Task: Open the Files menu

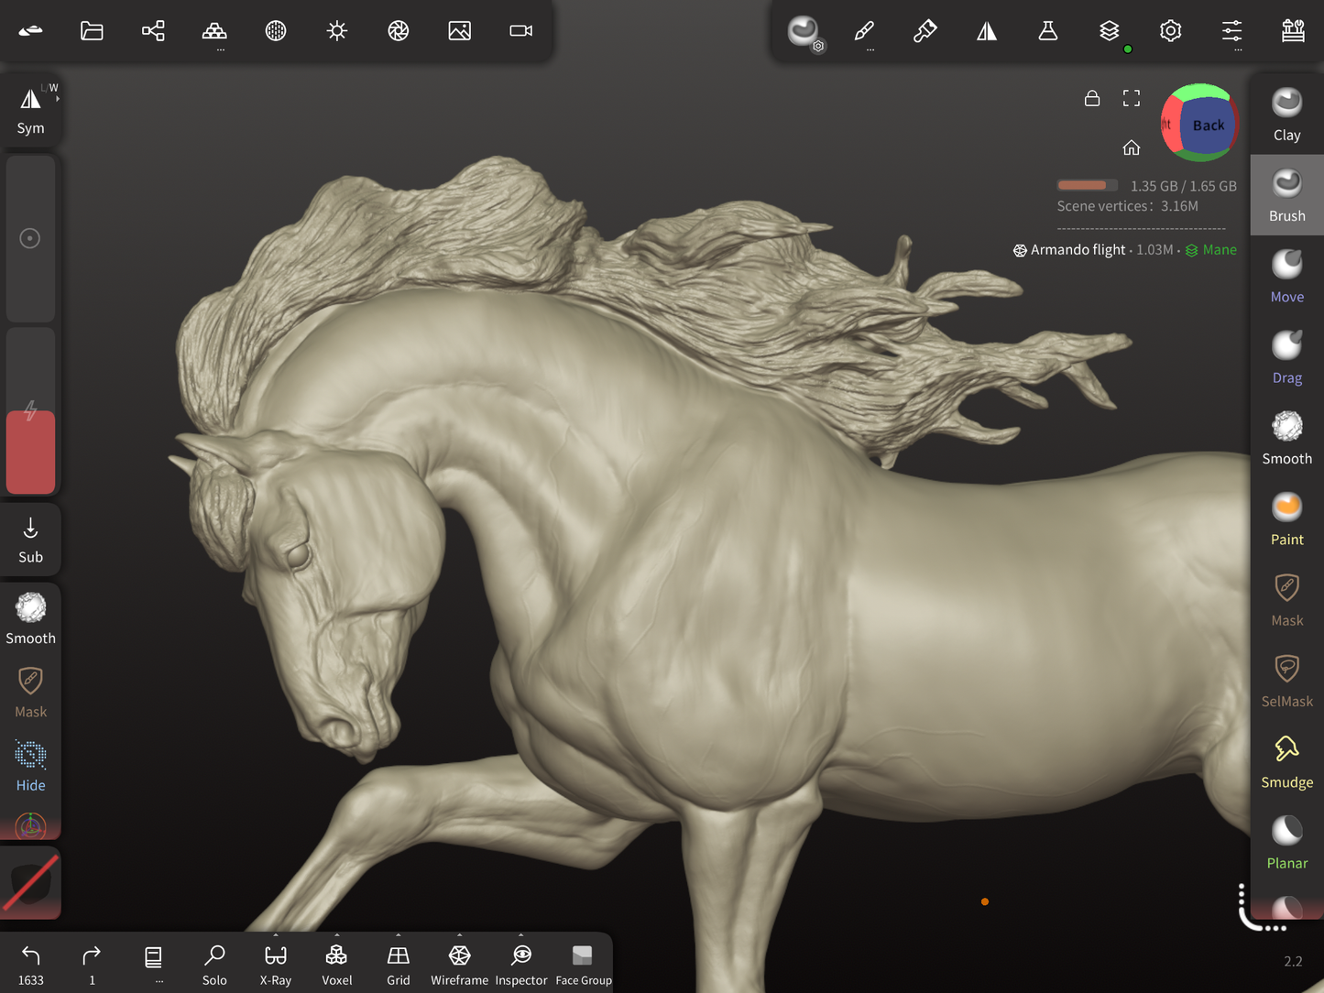Action: pos(92,31)
